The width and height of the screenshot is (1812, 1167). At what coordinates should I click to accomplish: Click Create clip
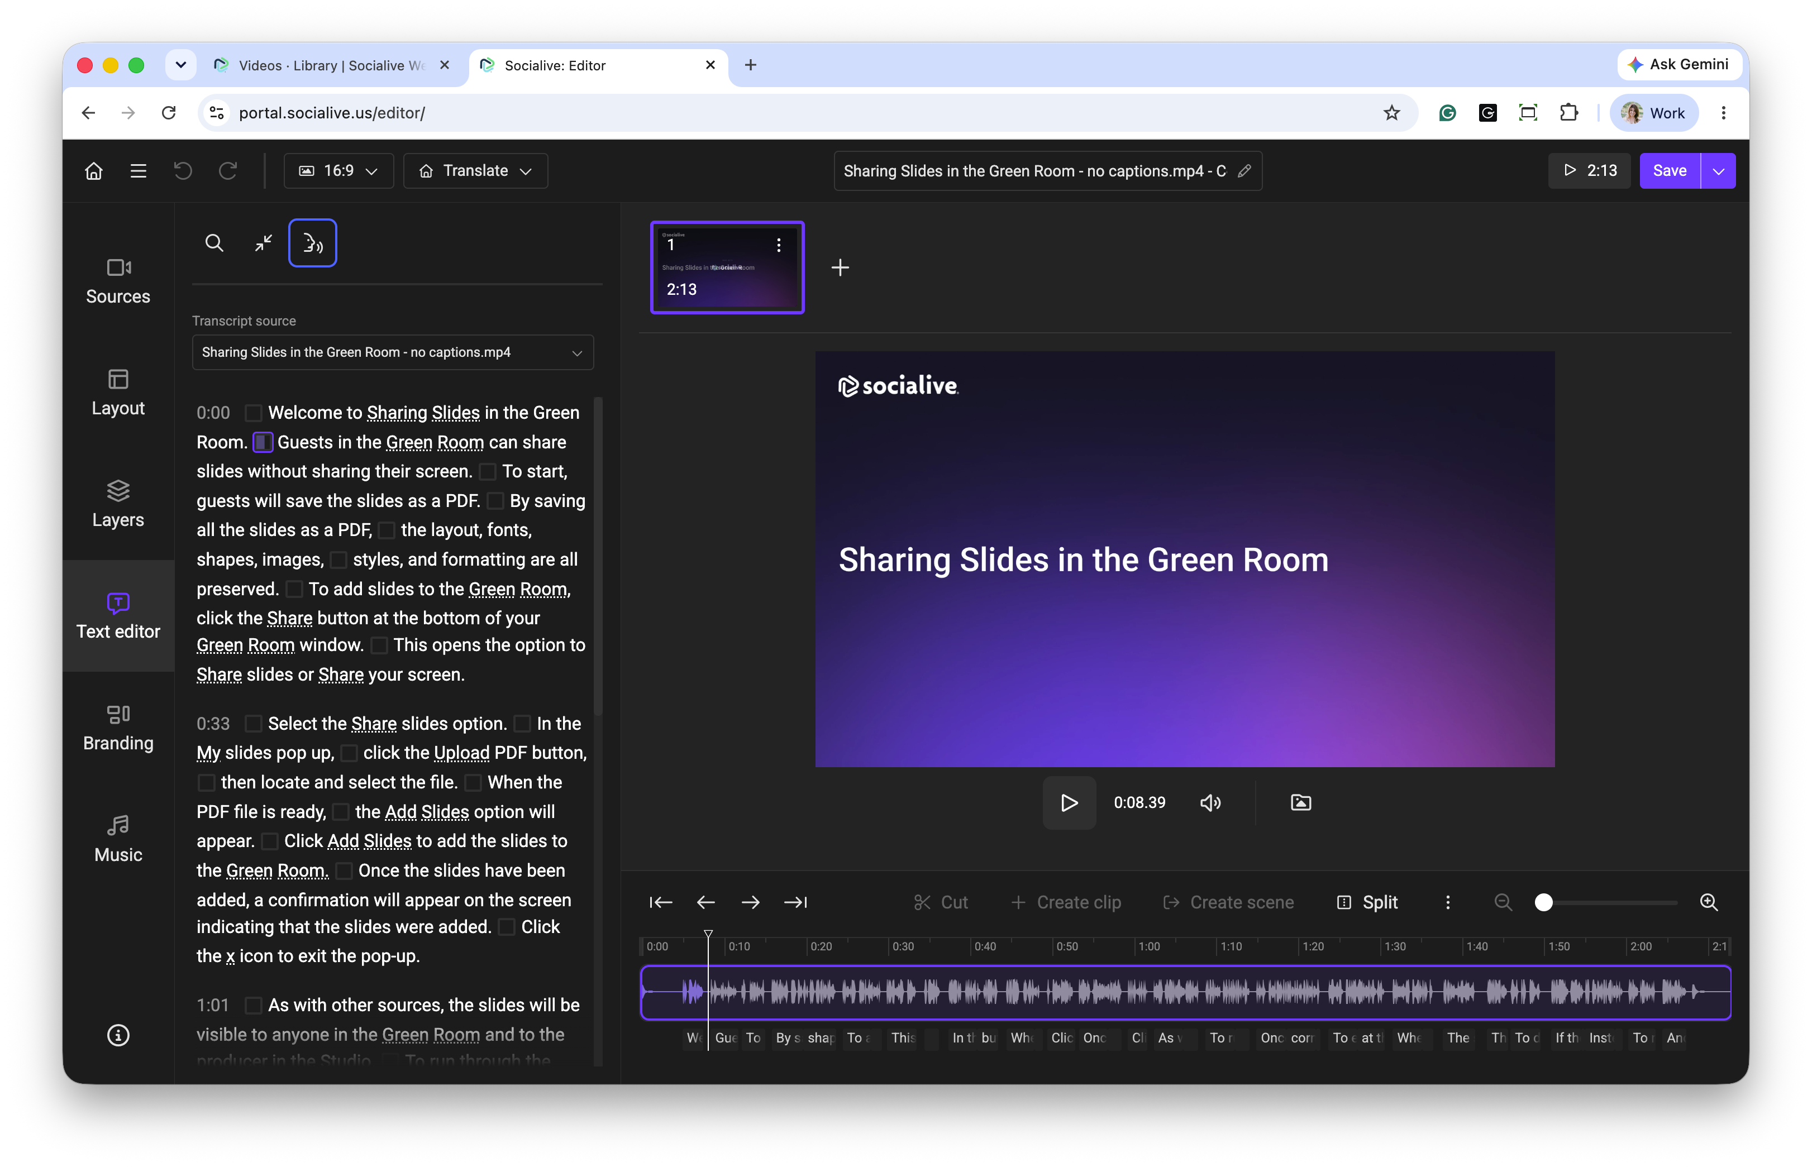1066,902
